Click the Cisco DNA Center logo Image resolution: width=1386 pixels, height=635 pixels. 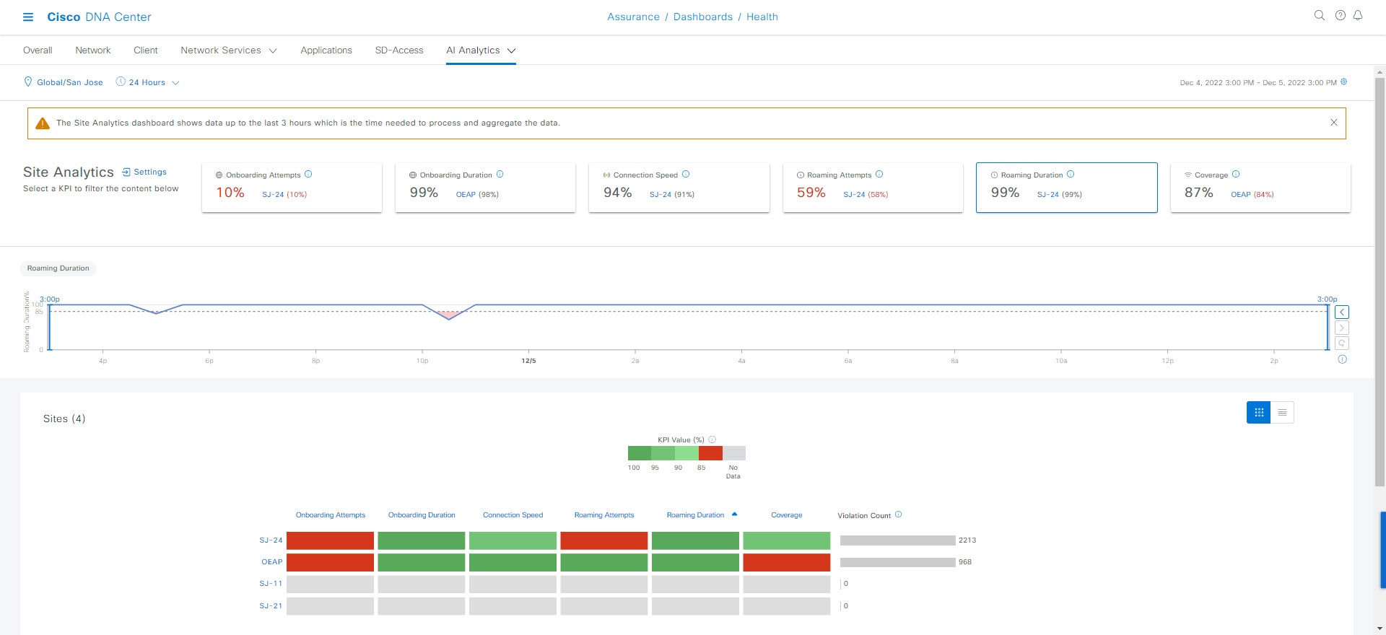coord(99,17)
